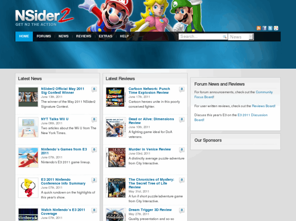
Task: Open the Murder in Venice Review link
Action: (x=150, y=149)
